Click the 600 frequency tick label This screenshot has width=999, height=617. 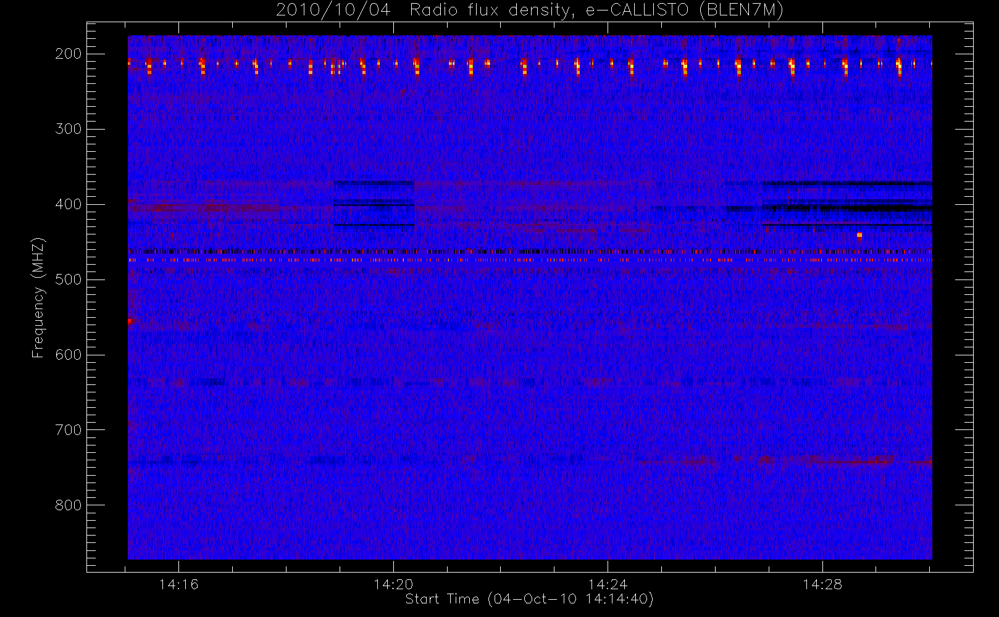pos(69,355)
